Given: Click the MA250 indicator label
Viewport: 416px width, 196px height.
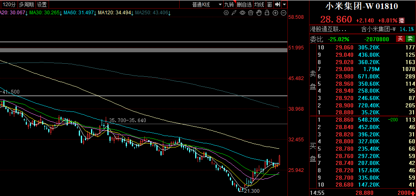Looking at the screenshot, I should click(x=153, y=13).
